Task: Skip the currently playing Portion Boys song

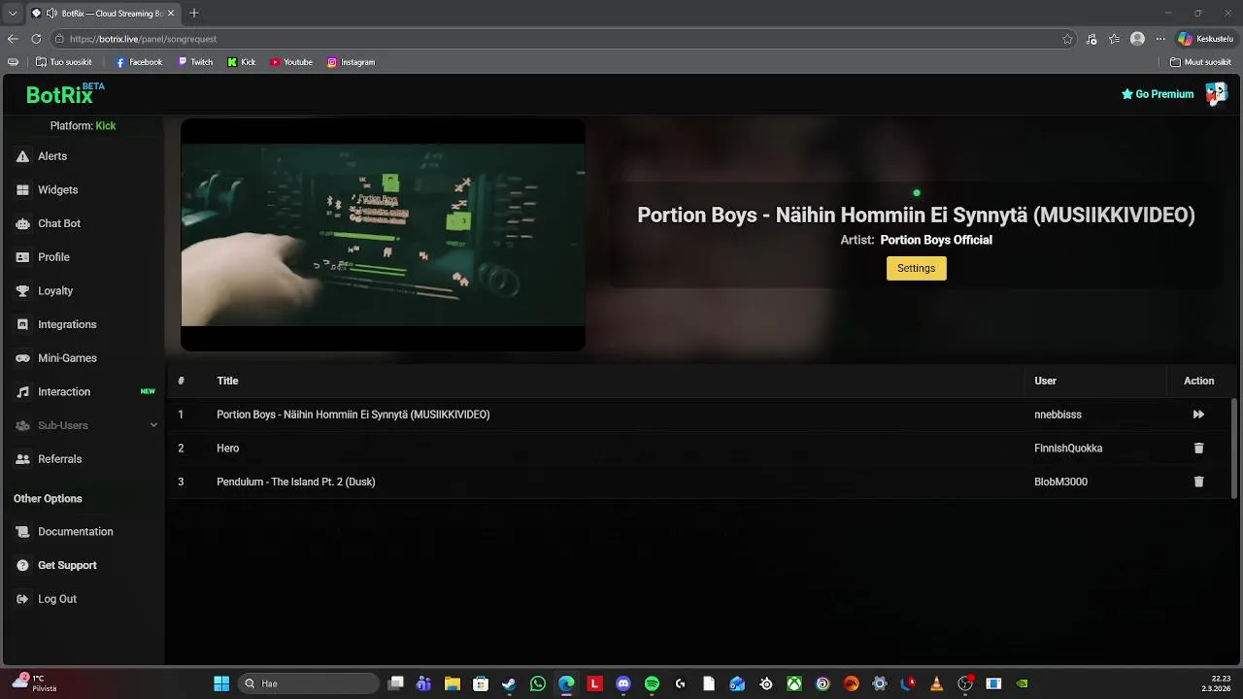Action: point(1198,415)
